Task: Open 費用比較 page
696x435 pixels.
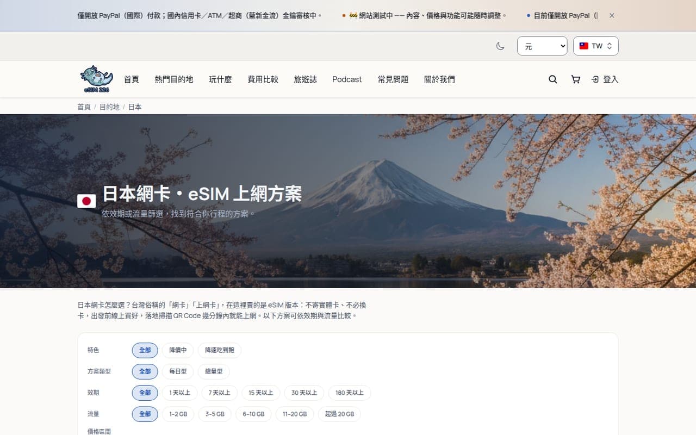Action: pos(263,79)
